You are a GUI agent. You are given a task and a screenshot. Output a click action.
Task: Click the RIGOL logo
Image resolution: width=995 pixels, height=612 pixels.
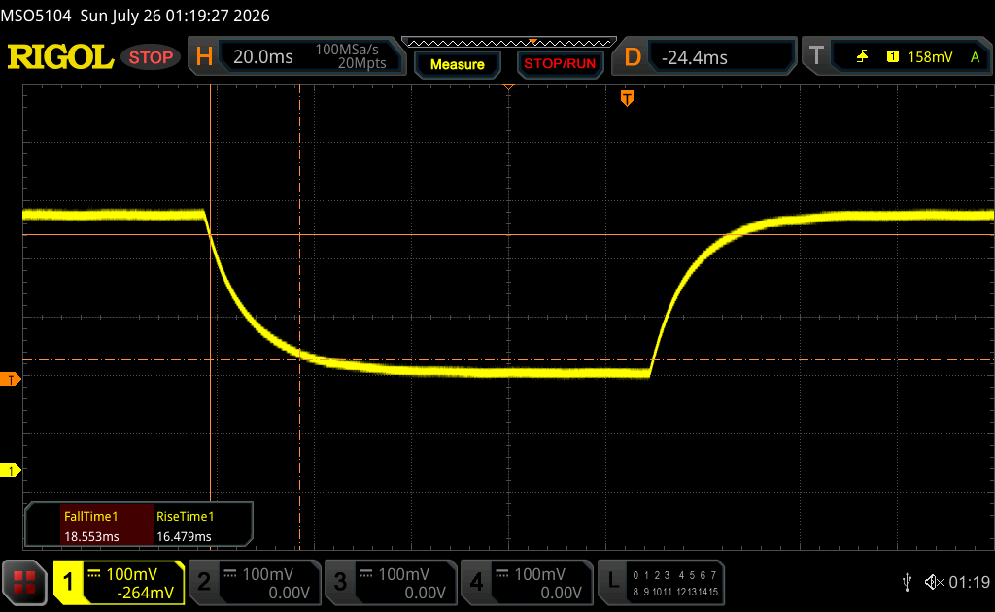pyautogui.click(x=60, y=57)
